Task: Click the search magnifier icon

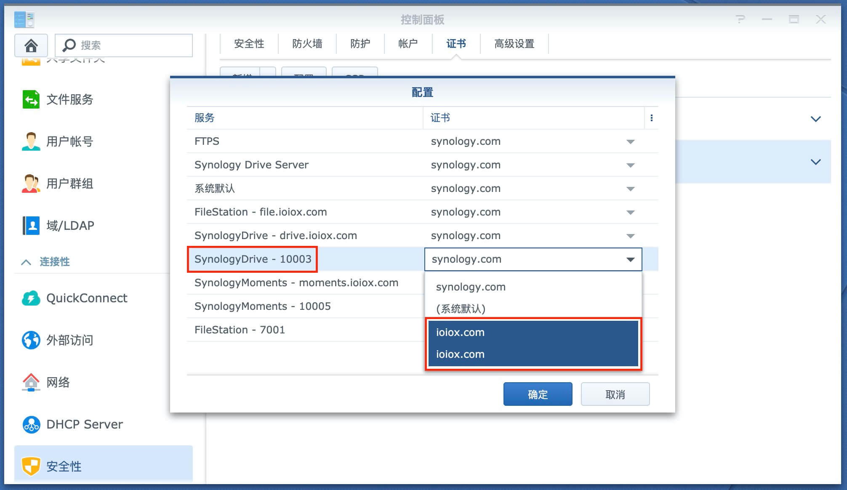Action: [69, 45]
